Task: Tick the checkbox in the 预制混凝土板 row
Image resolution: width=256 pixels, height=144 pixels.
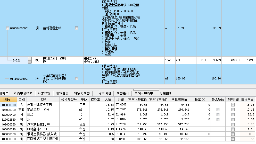Action: tap(76, 28)
